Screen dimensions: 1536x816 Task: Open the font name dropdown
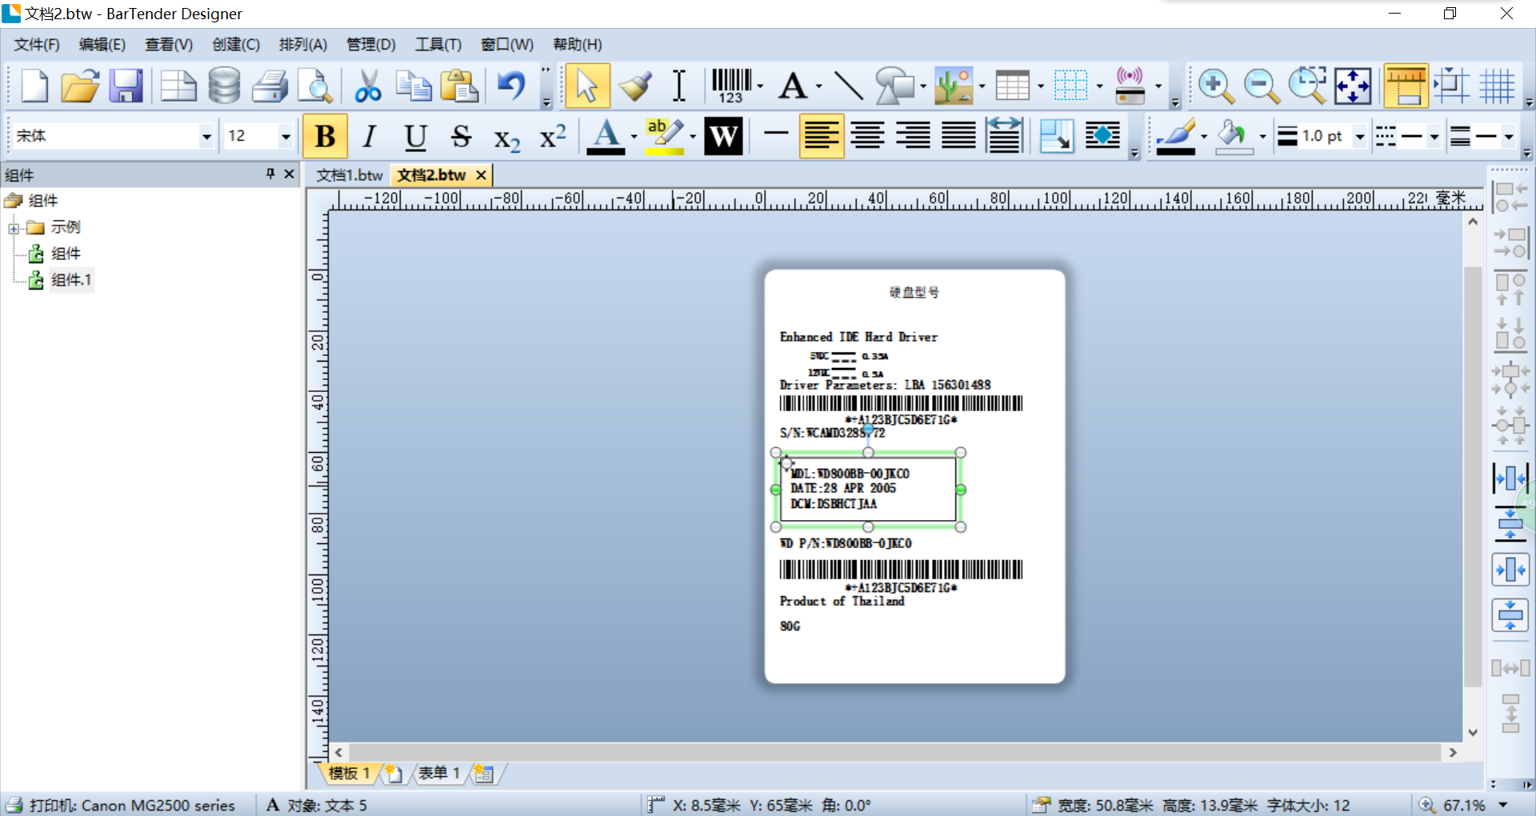point(206,137)
